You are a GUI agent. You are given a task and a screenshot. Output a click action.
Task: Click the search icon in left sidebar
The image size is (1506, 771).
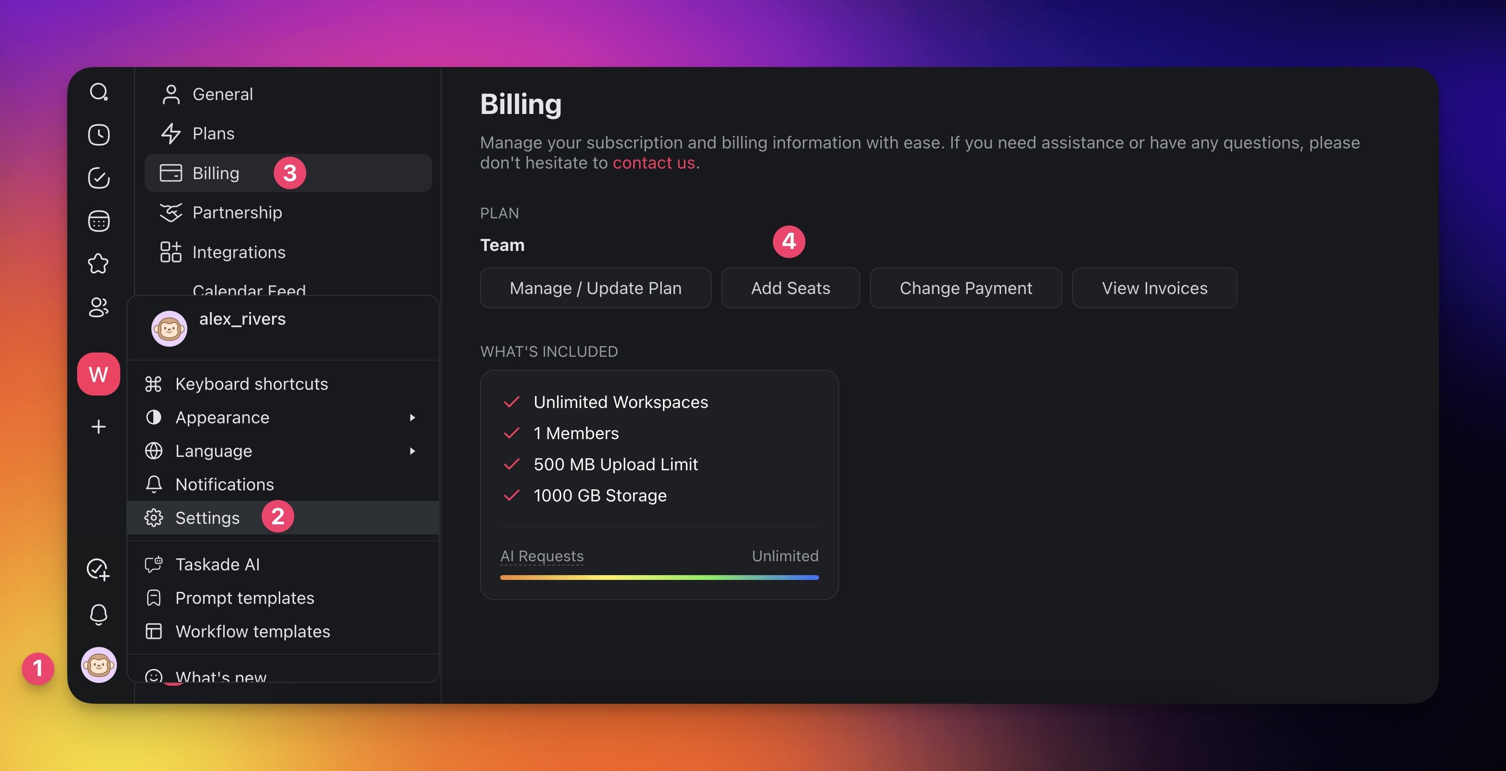tap(98, 92)
